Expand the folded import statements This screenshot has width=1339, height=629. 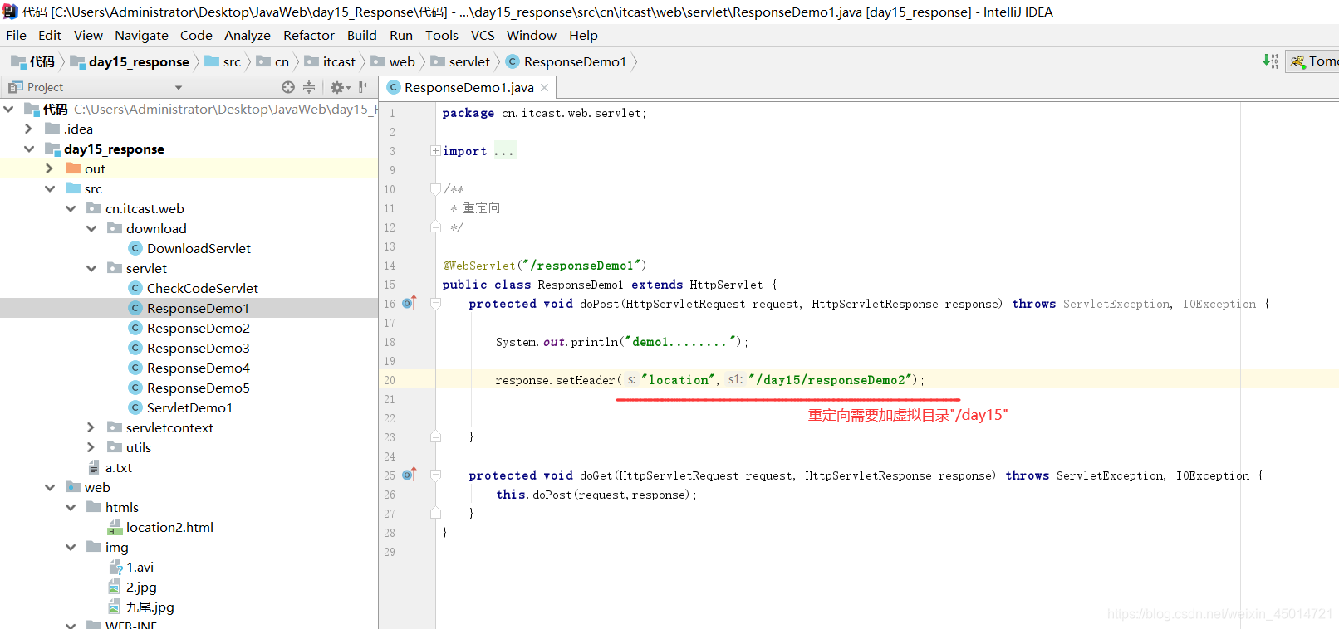[435, 151]
